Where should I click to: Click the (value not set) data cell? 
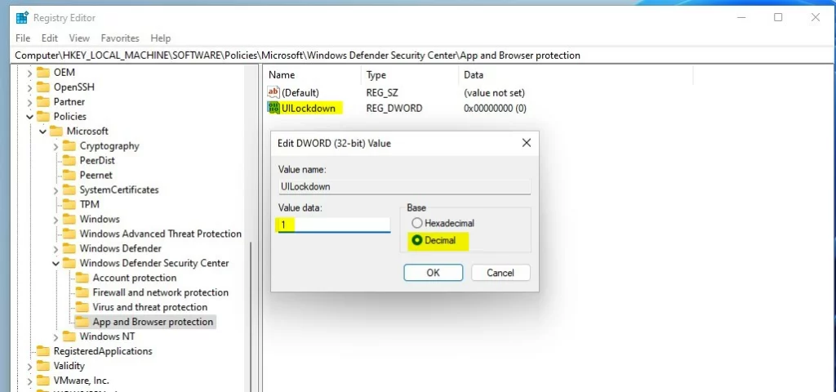[495, 93]
